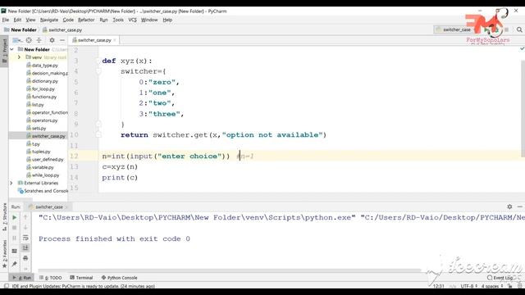
Task: Pin the Run tab with pin icon
Action: (x=15, y=264)
